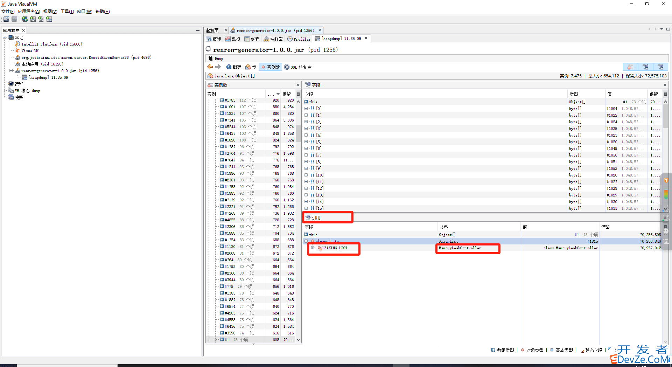Screen dimensions: 672x367
Task: Open the tab list dropdown arrow
Action: (x=661, y=29)
